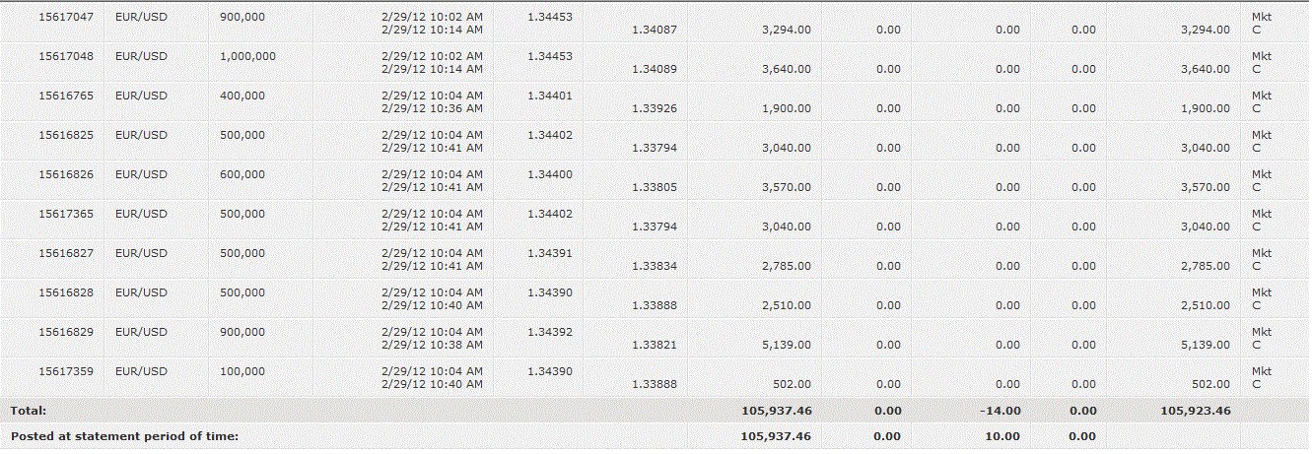The height and width of the screenshot is (454, 1312).
Task: Click the close price 1.33926
Action: [654, 108]
